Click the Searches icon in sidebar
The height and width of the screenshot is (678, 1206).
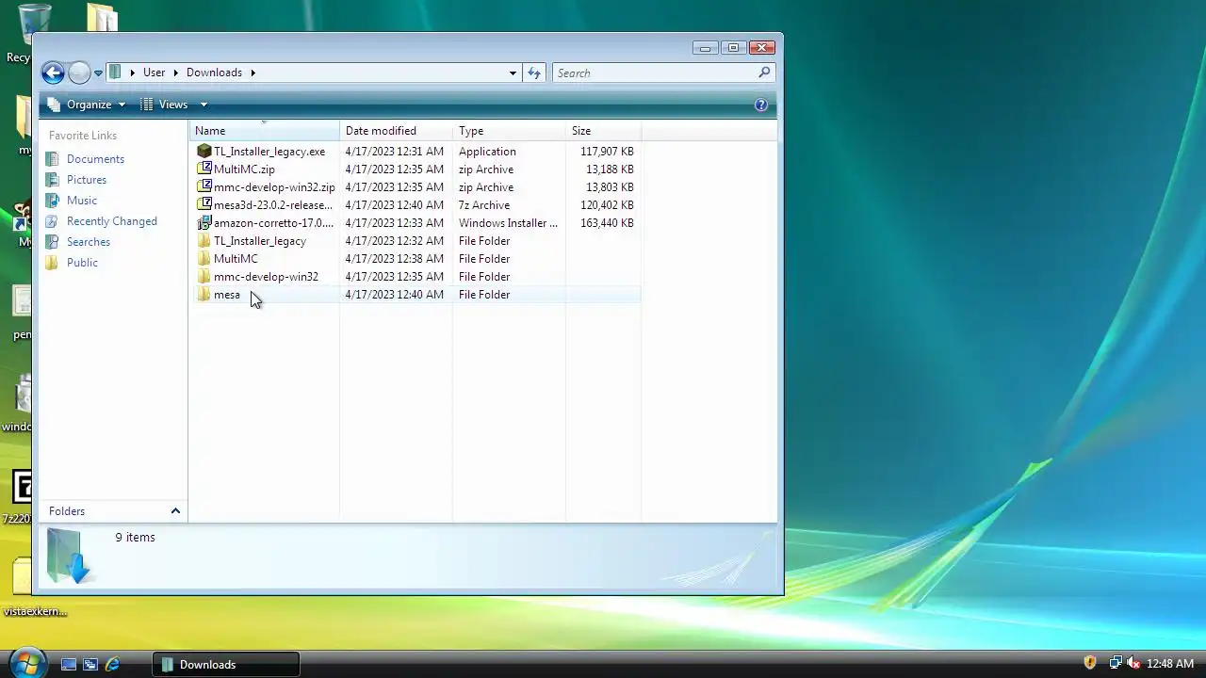[52, 242]
